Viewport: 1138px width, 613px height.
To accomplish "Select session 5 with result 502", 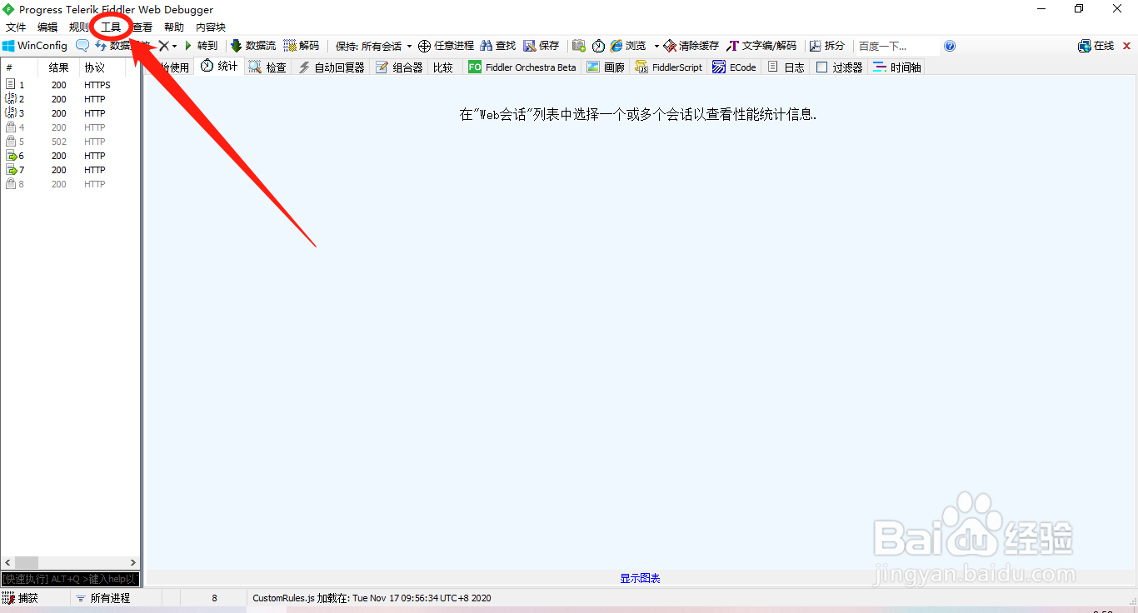I will [x=71, y=142].
